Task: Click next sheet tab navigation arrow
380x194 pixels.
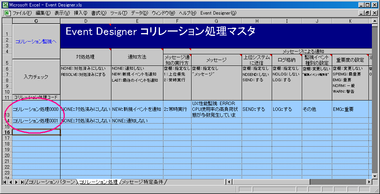Action: click(17, 182)
